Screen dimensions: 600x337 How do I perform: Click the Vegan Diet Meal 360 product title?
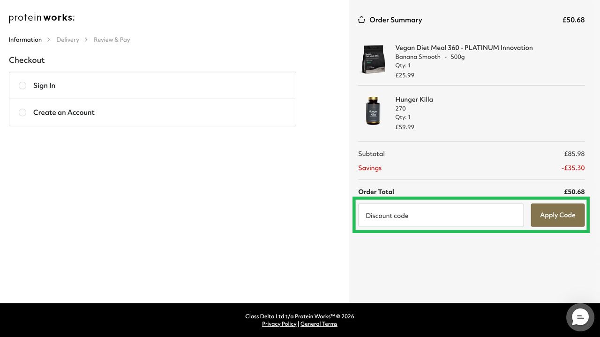tap(464, 48)
